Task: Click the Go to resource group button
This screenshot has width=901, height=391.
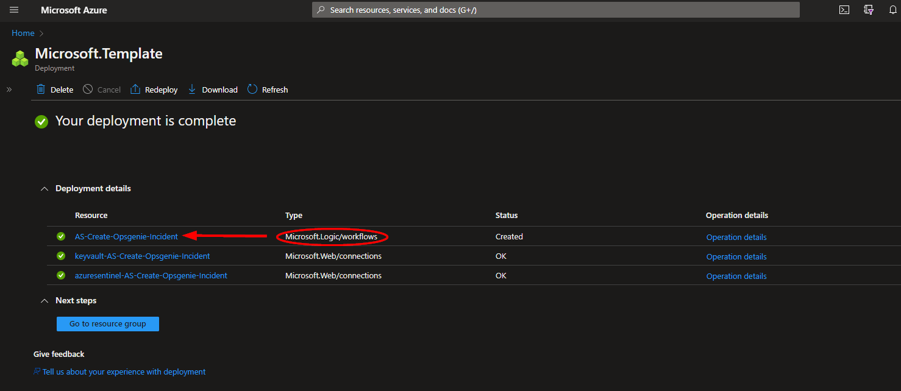Action: 108,324
